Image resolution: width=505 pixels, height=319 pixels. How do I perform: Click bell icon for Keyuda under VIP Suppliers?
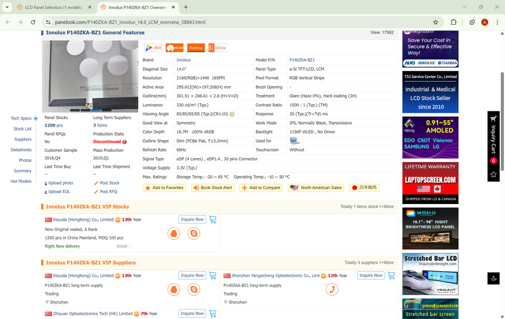173,290
